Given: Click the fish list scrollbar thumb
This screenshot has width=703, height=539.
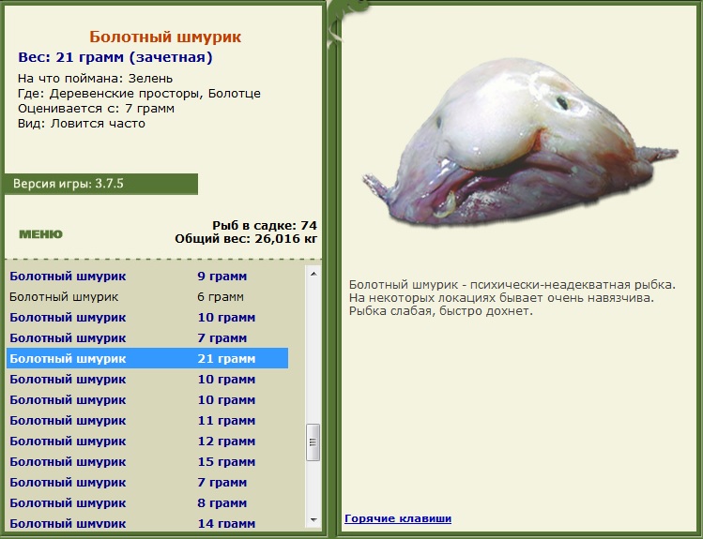Looking at the screenshot, I should (313, 442).
